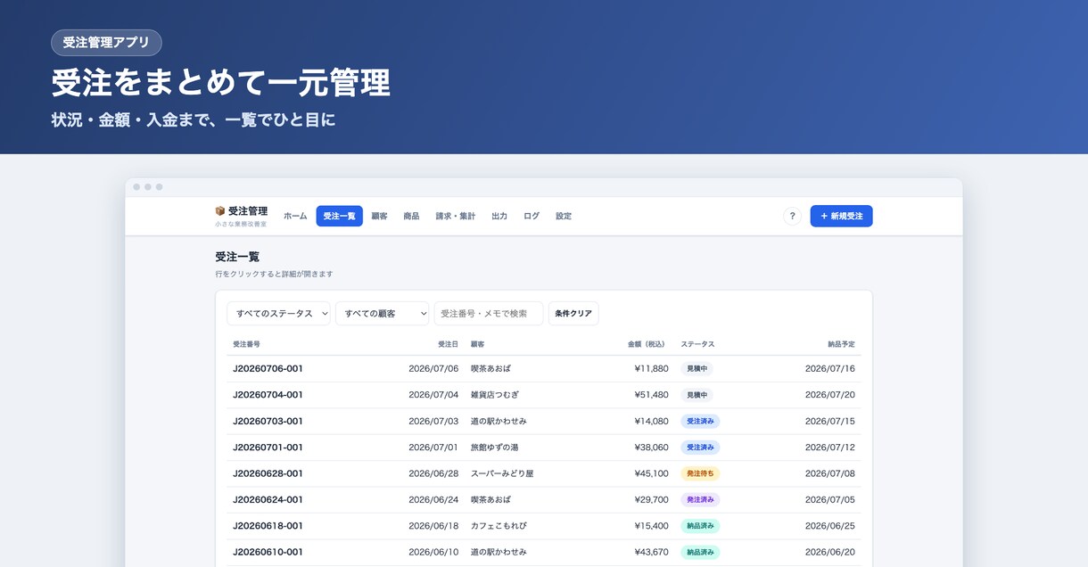Click customer スーパーみどり屋
This screenshot has height=567, width=1088.
[502, 473]
